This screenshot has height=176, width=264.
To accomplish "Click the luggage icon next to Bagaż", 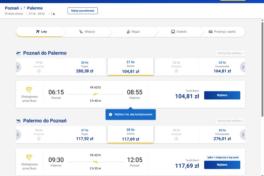I will (x=128, y=31).
